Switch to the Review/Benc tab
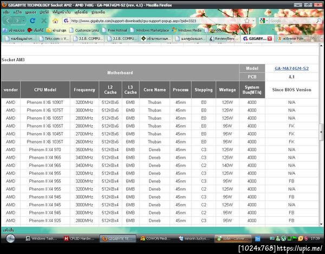Viewport: 325px width, 254px height. pyautogui.click(x=224, y=38)
